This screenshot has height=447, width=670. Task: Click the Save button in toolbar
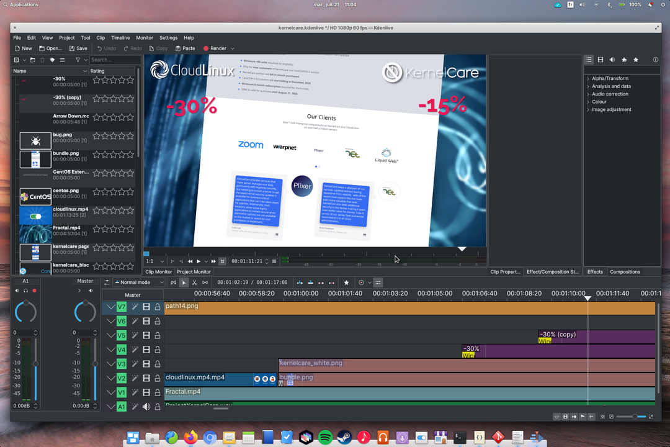78,49
